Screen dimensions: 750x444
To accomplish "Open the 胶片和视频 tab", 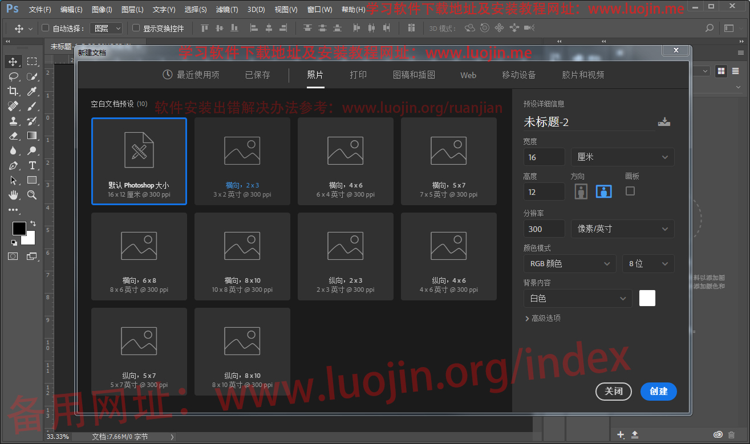I will 583,75.
